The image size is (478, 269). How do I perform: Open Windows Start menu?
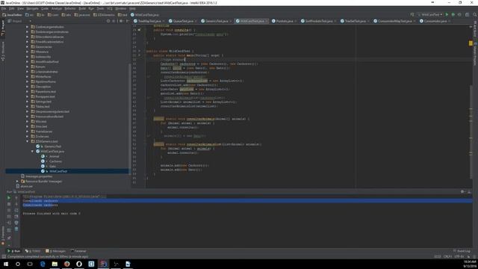click(6, 264)
